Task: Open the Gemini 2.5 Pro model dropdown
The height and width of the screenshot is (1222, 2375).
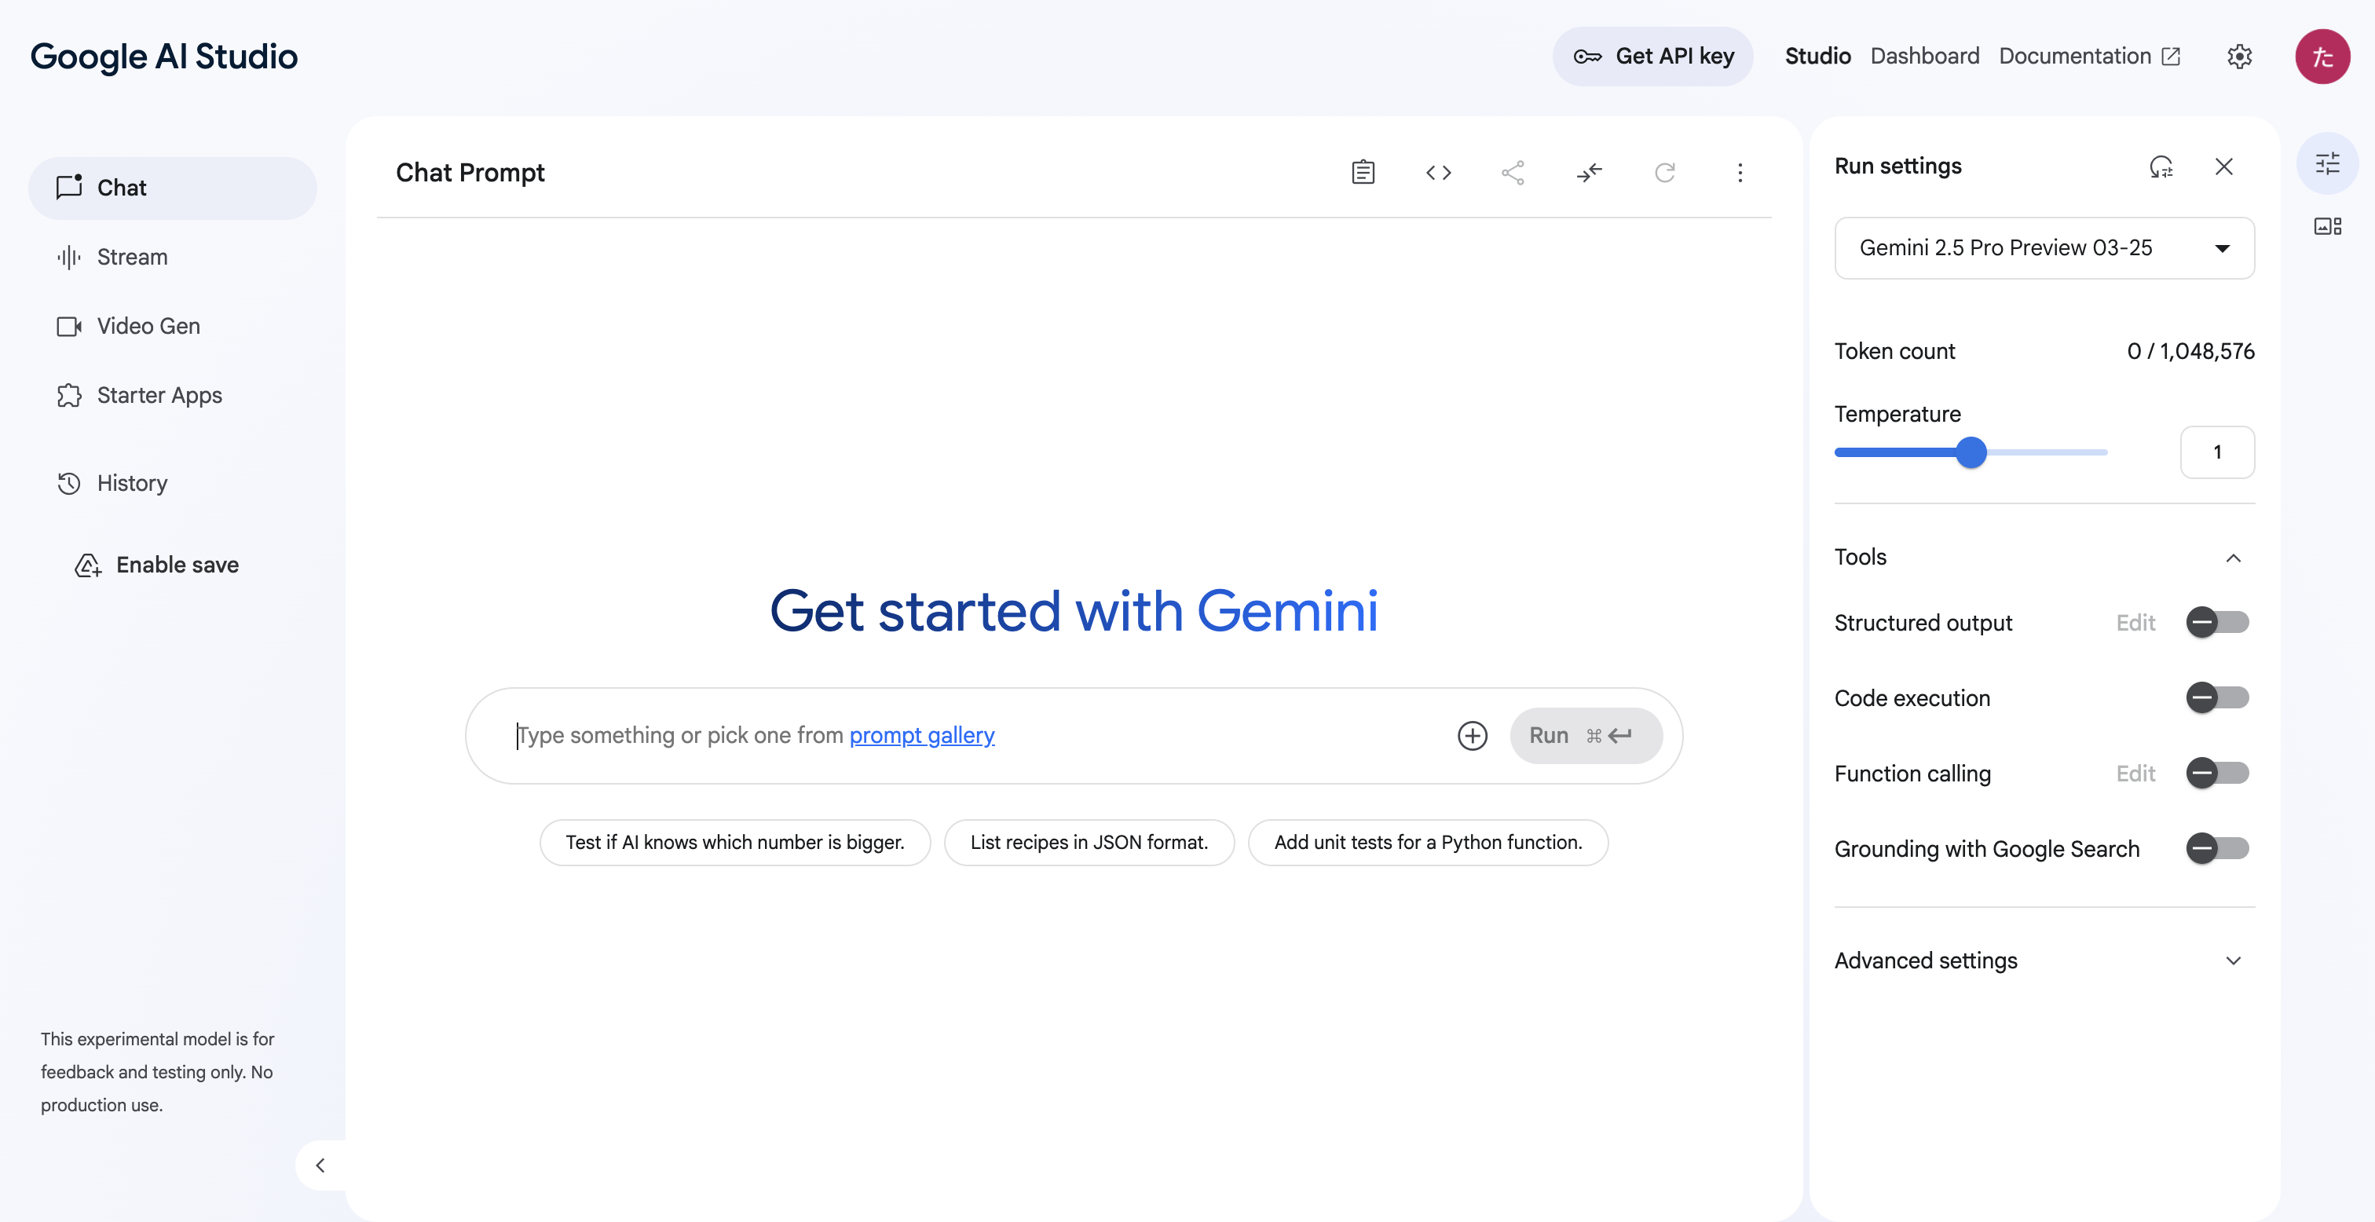Action: pyautogui.click(x=2044, y=248)
